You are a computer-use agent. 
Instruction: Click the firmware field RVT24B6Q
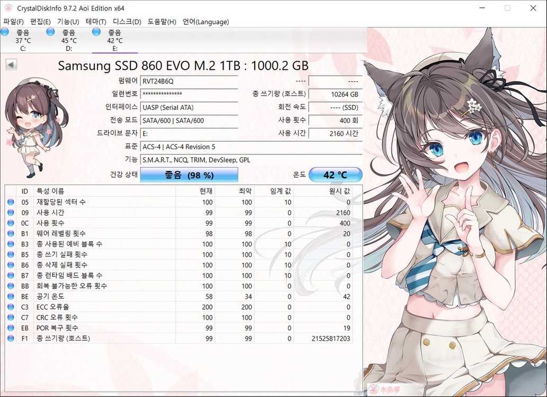point(189,82)
